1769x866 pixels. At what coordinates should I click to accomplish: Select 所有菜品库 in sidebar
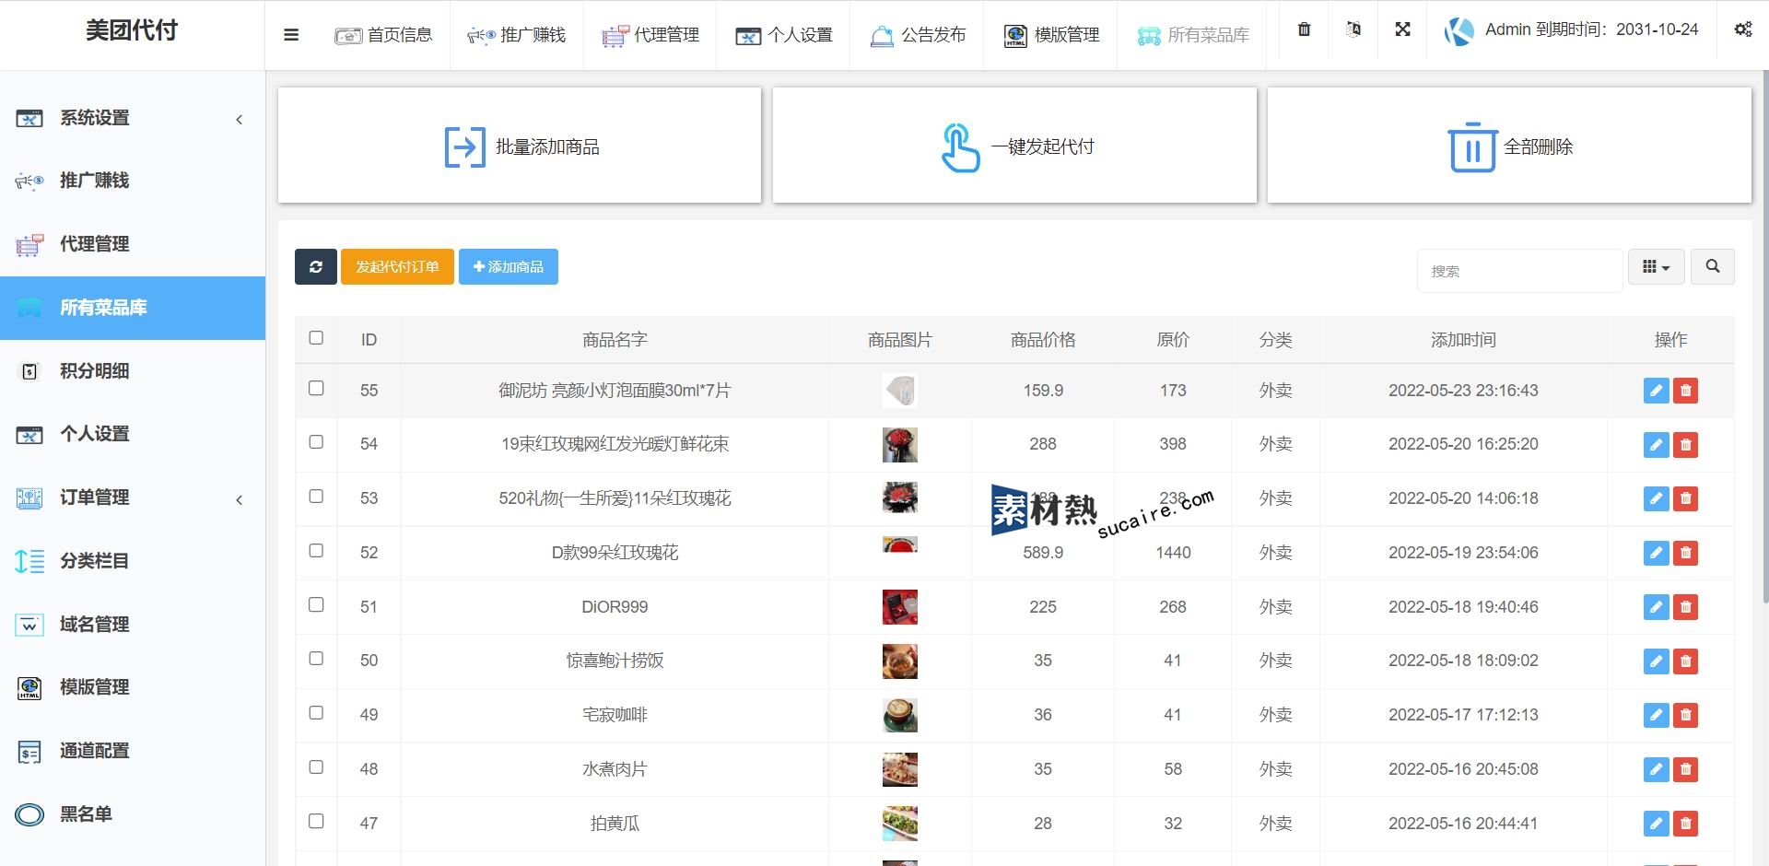133,308
